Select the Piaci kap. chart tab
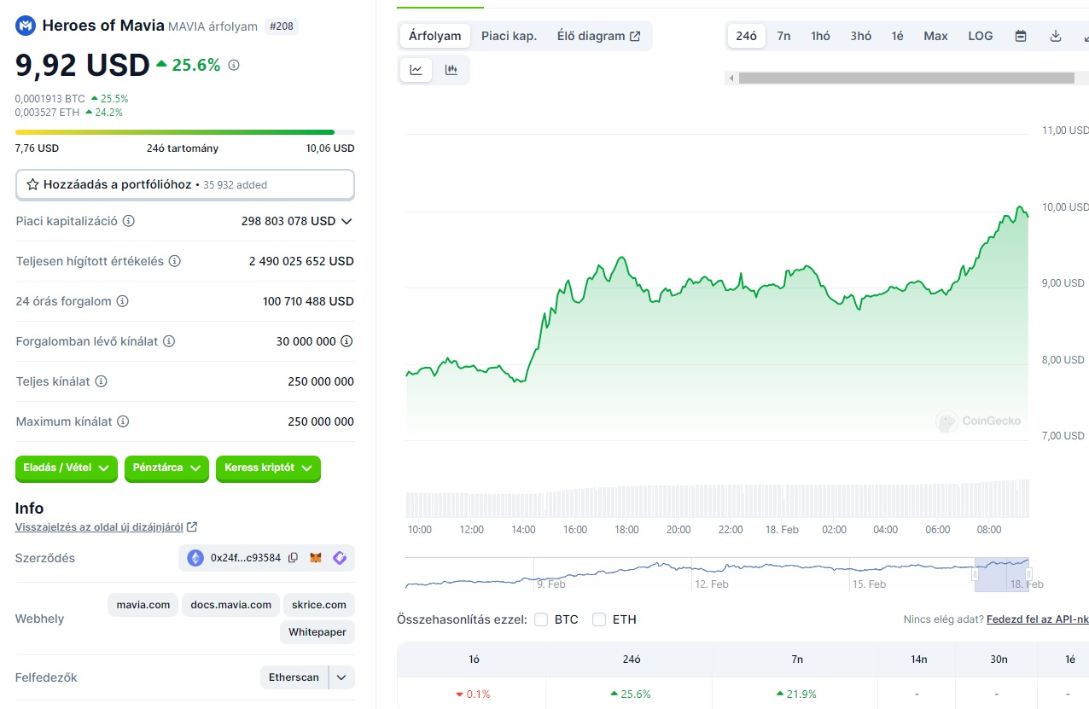The width and height of the screenshot is (1089, 709). pyautogui.click(x=509, y=36)
